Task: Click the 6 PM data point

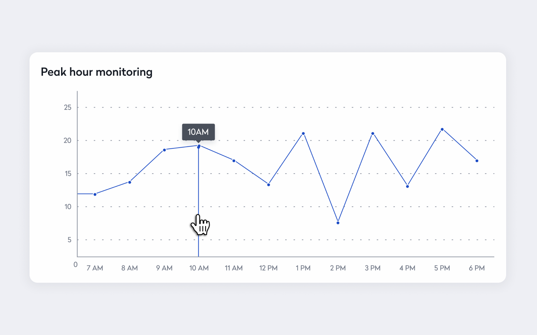Action: point(477,161)
